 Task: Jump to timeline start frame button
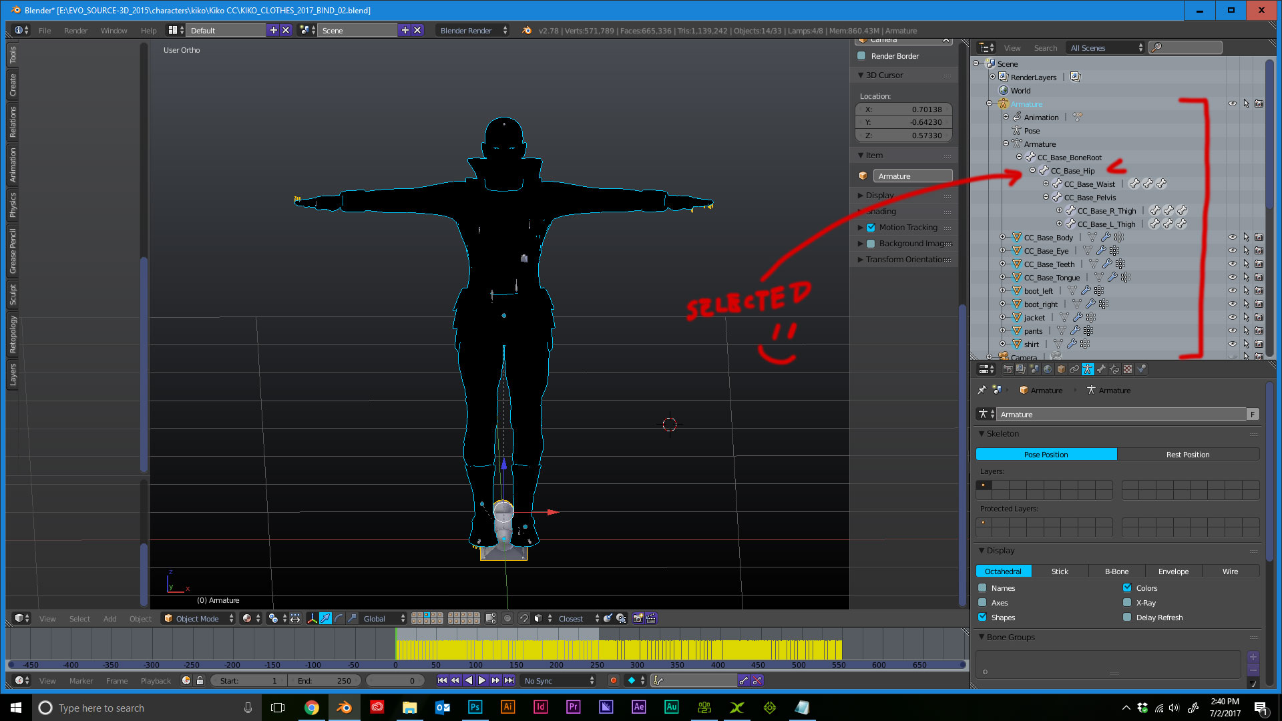442,680
